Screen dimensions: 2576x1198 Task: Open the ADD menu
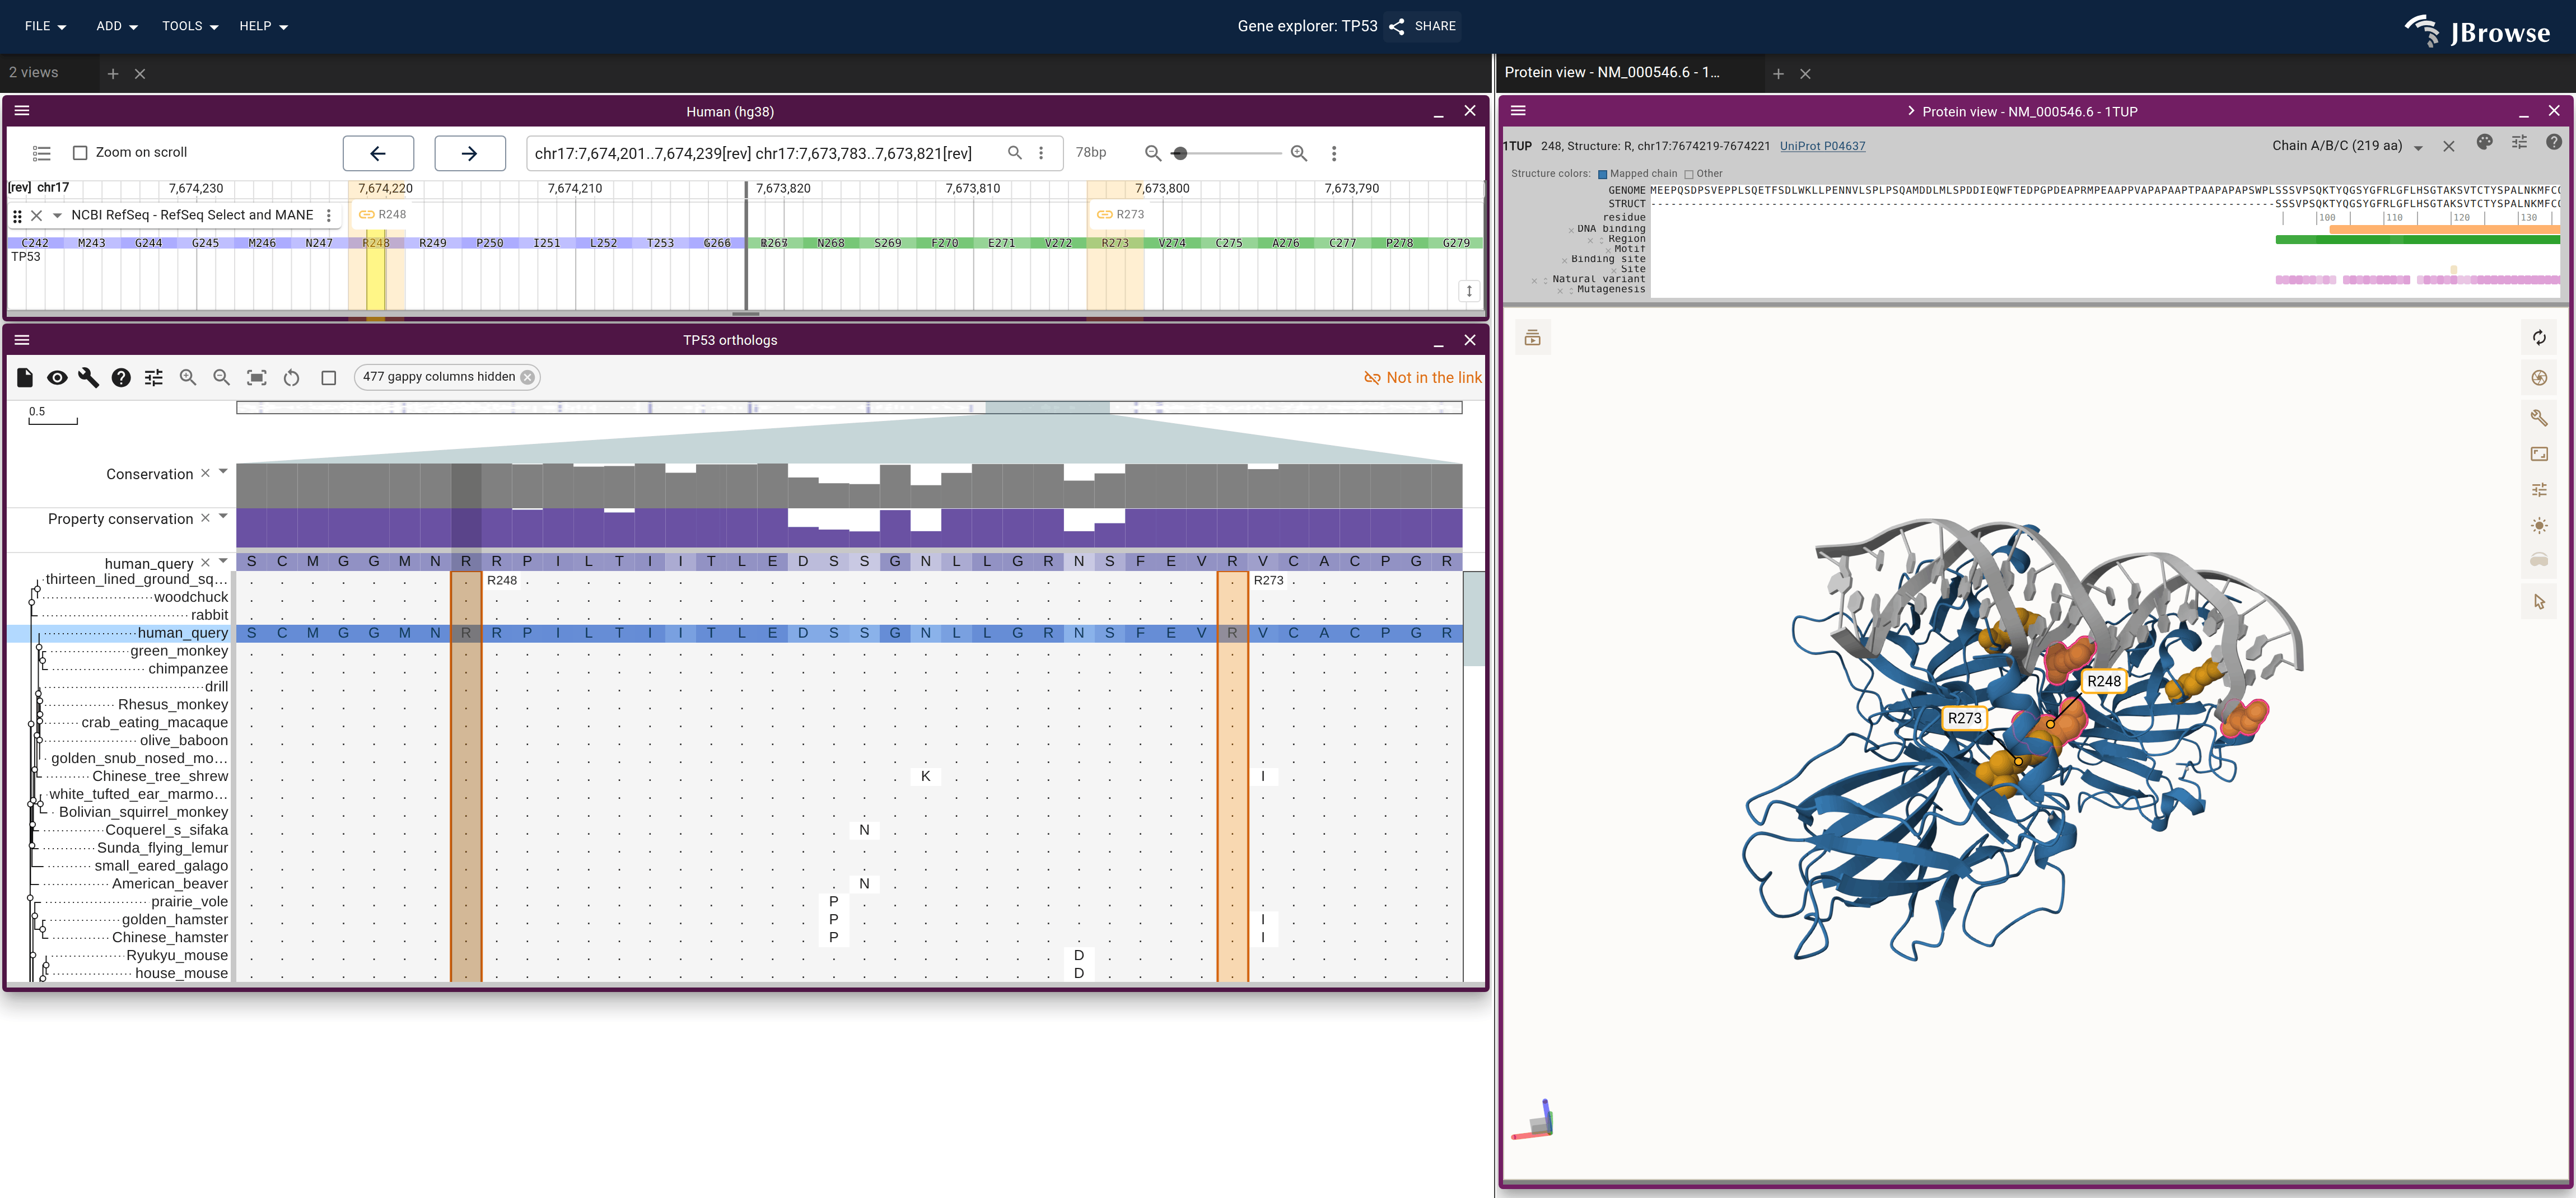click(117, 26)
